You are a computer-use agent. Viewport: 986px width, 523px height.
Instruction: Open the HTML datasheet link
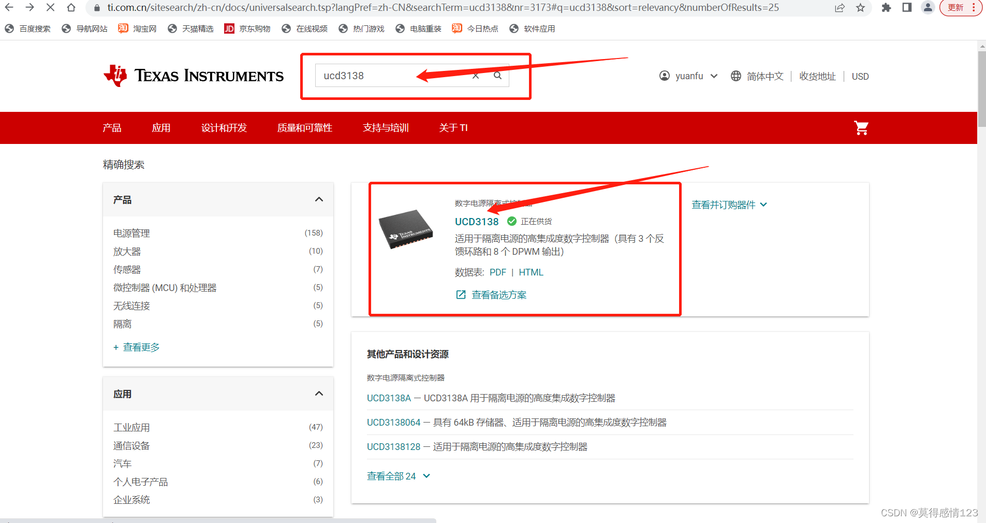(531, 272)
